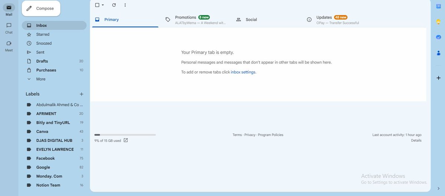
Task: Open the Purchases folder
Action: tap(54, 70)
